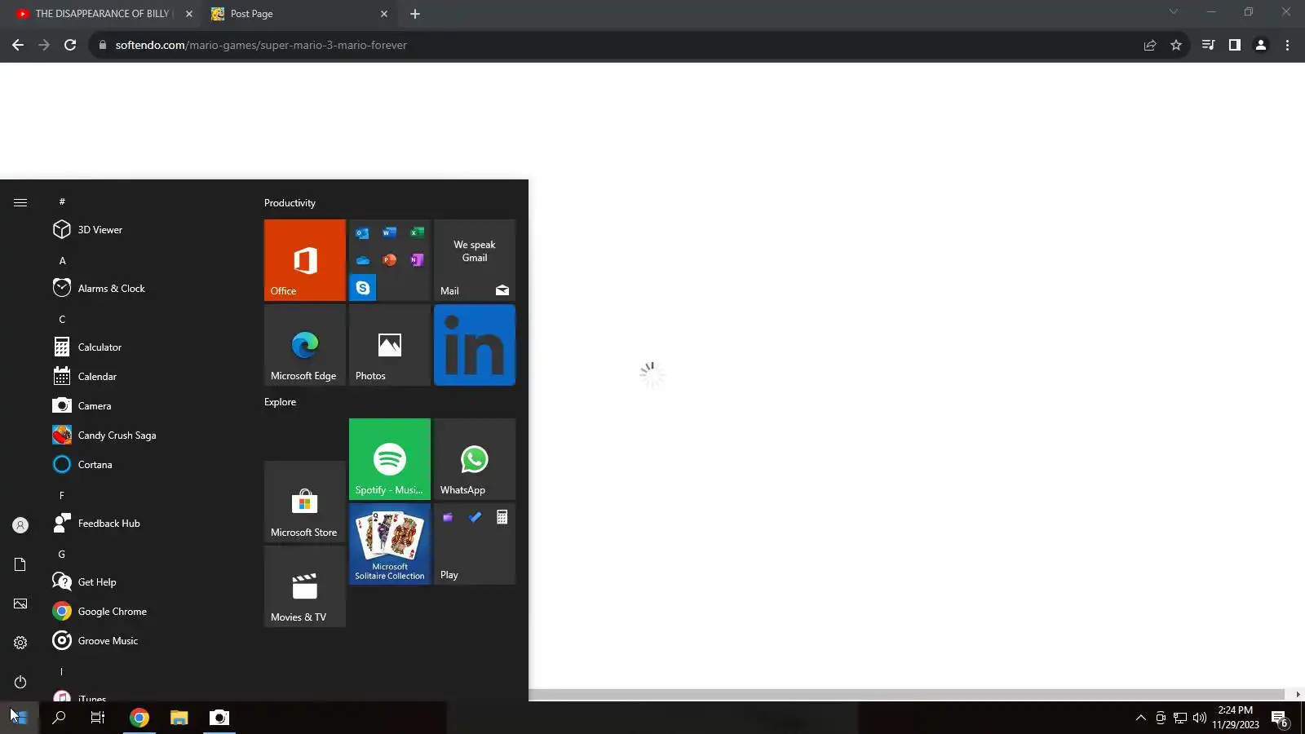The image size is (1305, 734).
Task: Open the Microsoft Store tile
Action: point(305,502)
